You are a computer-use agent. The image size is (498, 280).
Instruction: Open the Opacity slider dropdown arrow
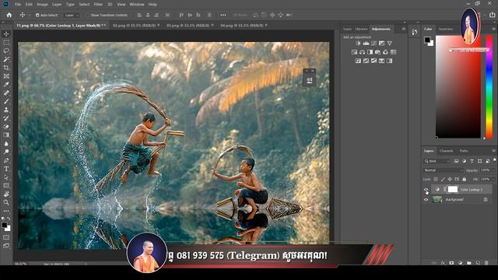tap(493, 170)
